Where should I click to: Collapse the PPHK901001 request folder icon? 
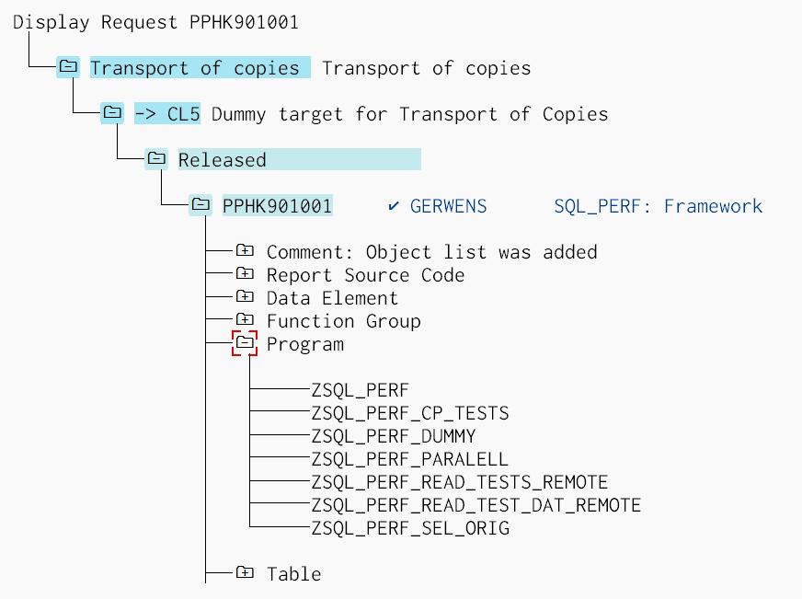[200, 204]
